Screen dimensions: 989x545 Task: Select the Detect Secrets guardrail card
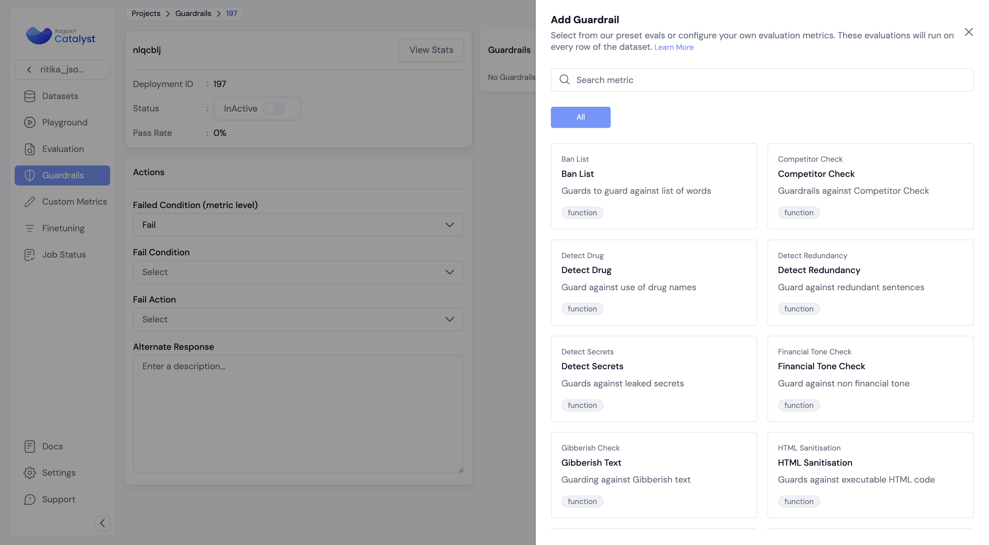click(x=653, y=379)
